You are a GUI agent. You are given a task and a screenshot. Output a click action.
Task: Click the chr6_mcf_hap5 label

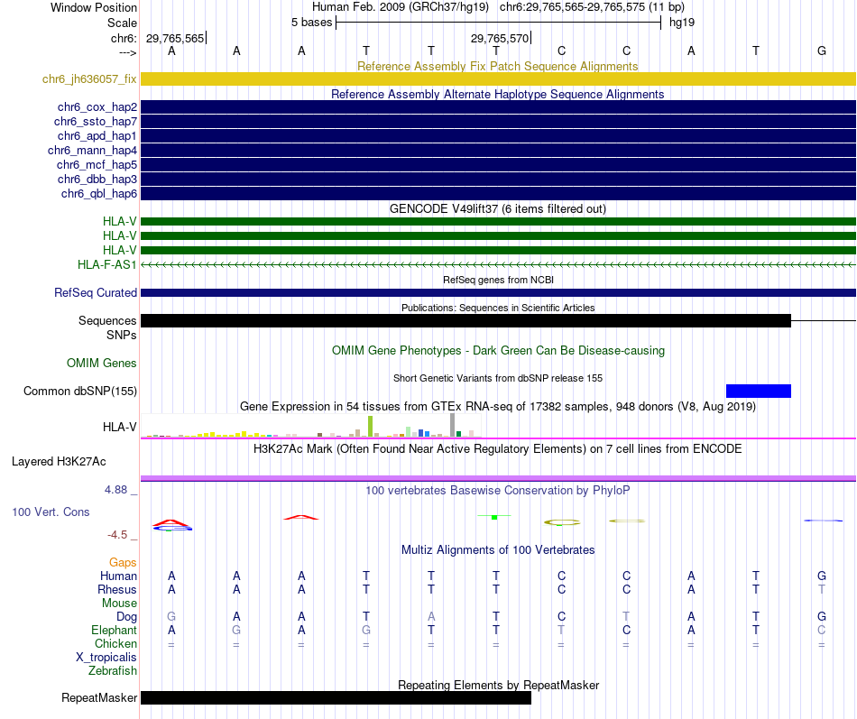[x=97, y=164]
